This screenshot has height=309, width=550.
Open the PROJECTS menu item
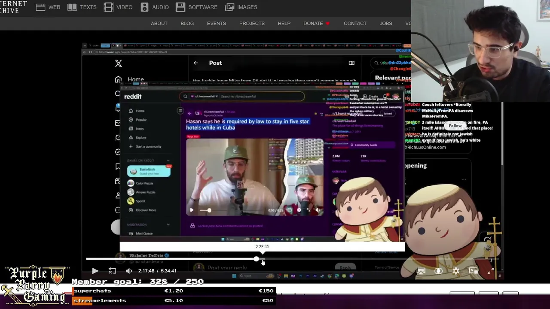point(252,23)
